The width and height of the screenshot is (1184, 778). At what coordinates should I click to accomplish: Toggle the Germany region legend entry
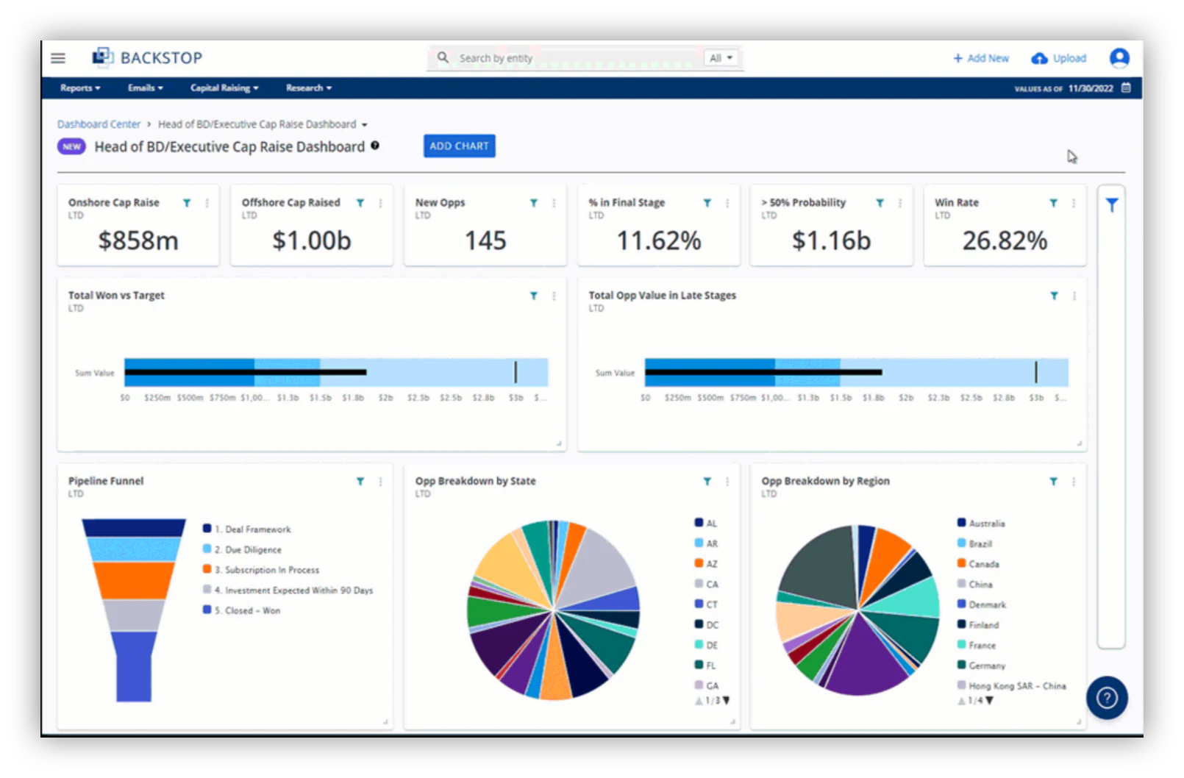[x=981, y=665]
